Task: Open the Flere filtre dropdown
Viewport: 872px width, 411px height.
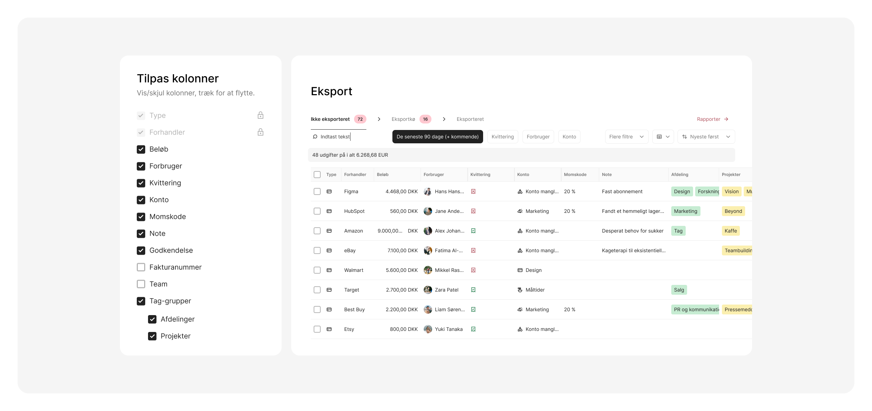Action: [626, 137]
